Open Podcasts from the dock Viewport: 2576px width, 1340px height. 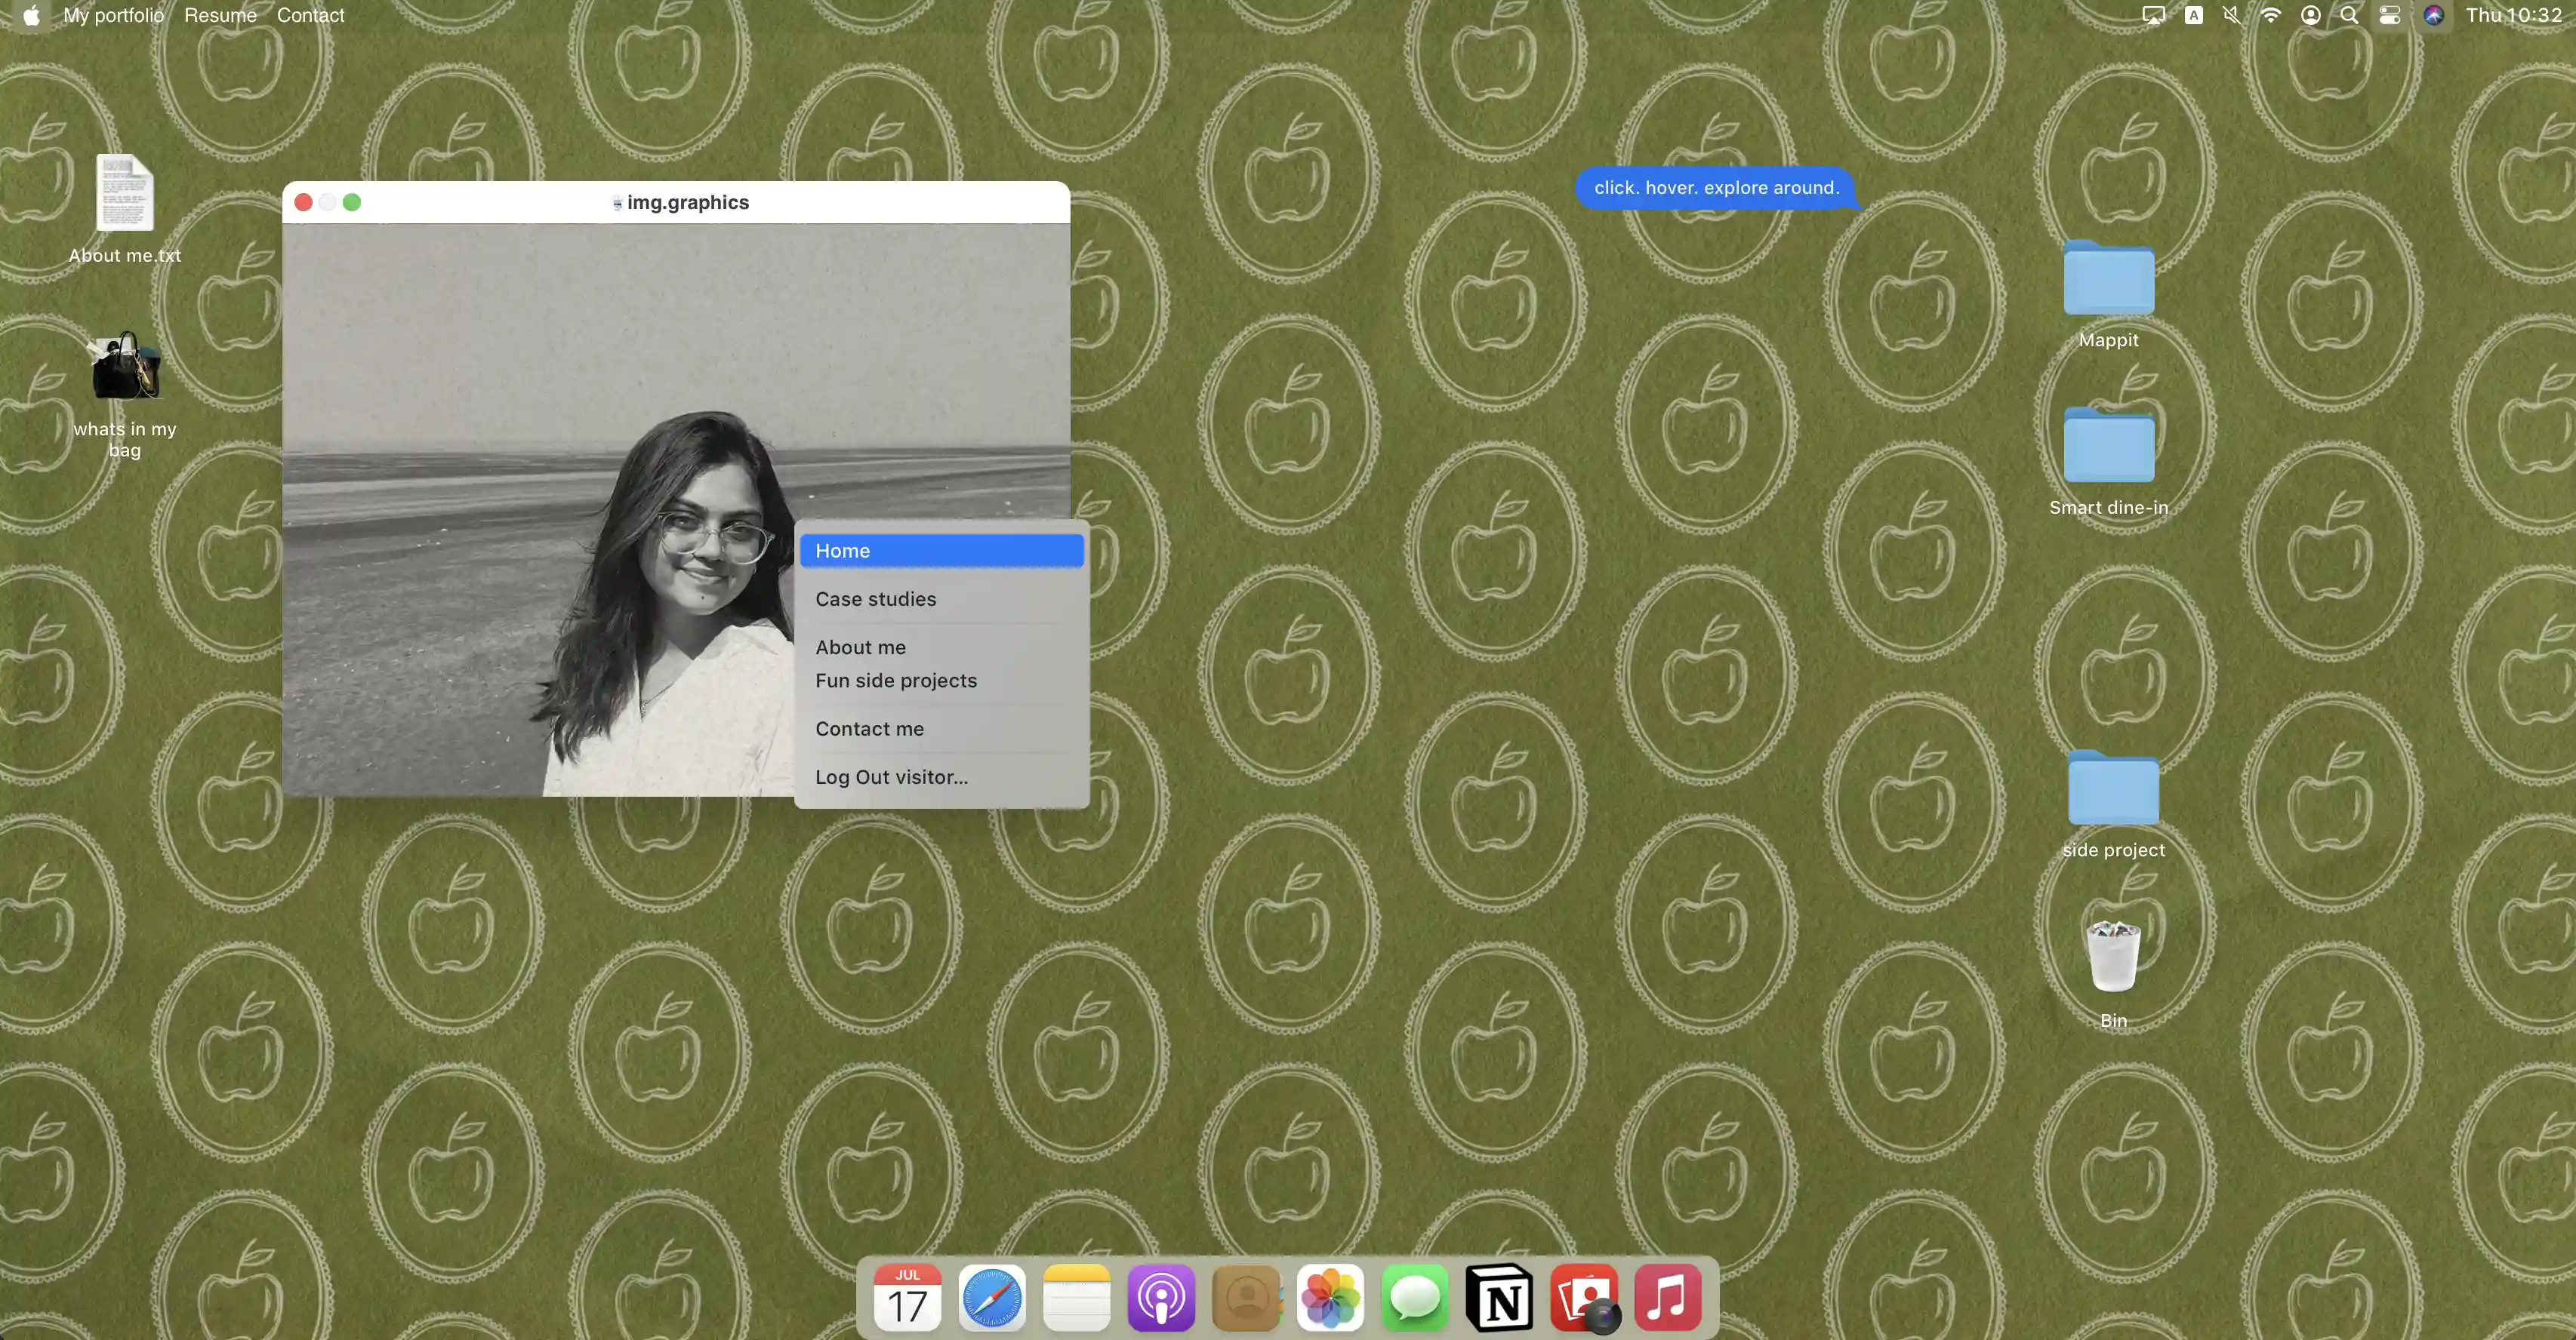(x=1161, y=1297)
